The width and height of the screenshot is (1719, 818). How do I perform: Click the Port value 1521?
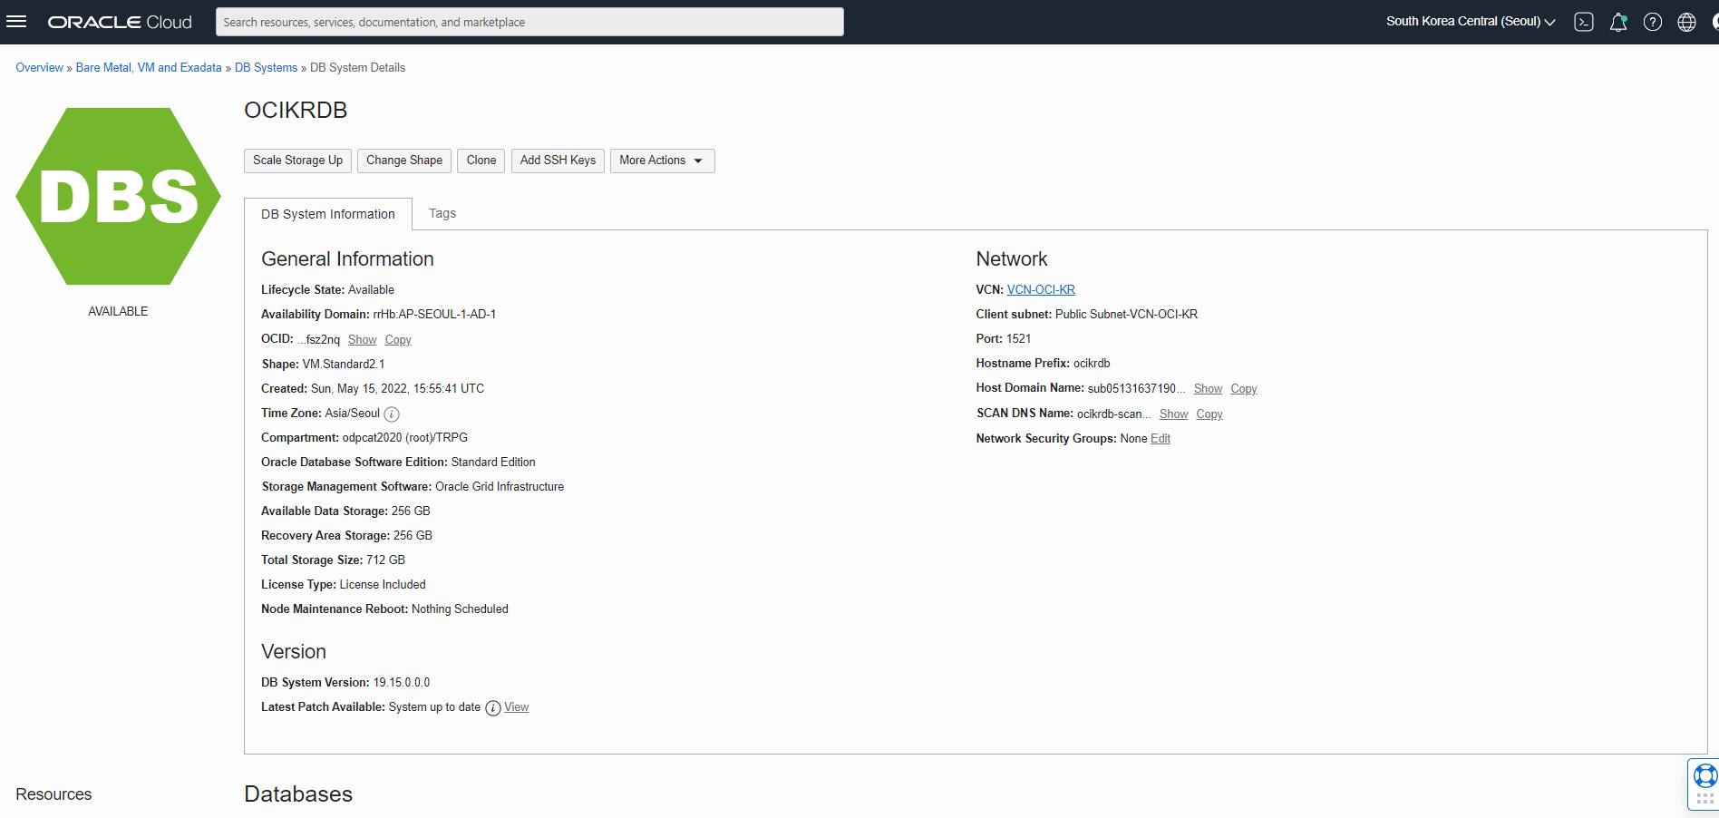(x=1018, y=339)
